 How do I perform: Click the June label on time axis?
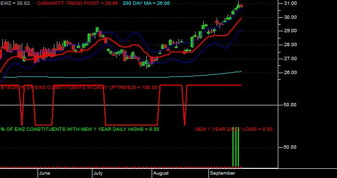(45, 173)
